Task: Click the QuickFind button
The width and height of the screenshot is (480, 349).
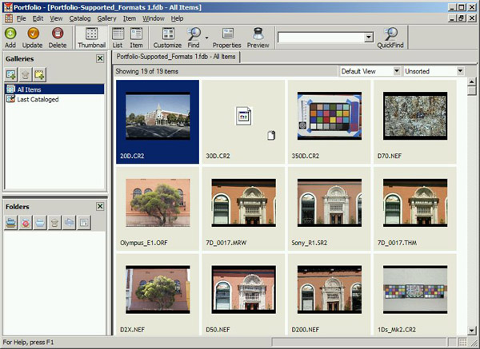Action: (390, 38)
